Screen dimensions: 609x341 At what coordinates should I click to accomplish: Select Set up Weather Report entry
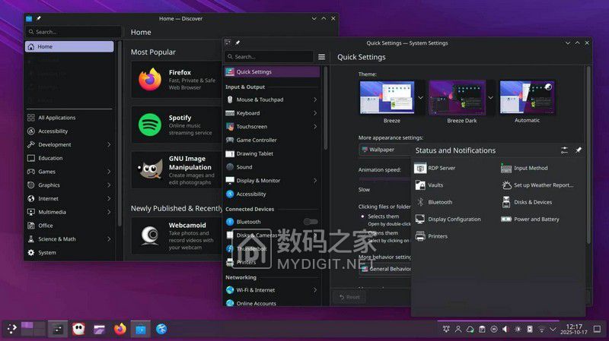[x=543, y=185]
